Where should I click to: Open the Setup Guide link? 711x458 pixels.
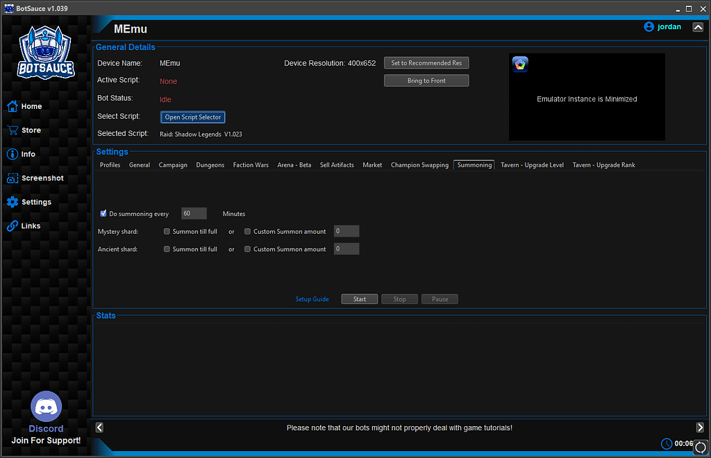click(312, 298)
